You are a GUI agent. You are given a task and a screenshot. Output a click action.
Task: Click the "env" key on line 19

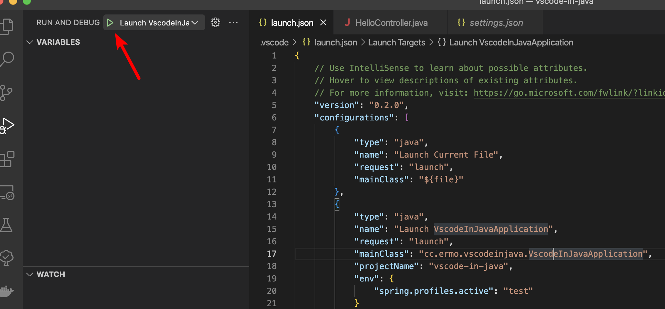click(x=367, y=279)
